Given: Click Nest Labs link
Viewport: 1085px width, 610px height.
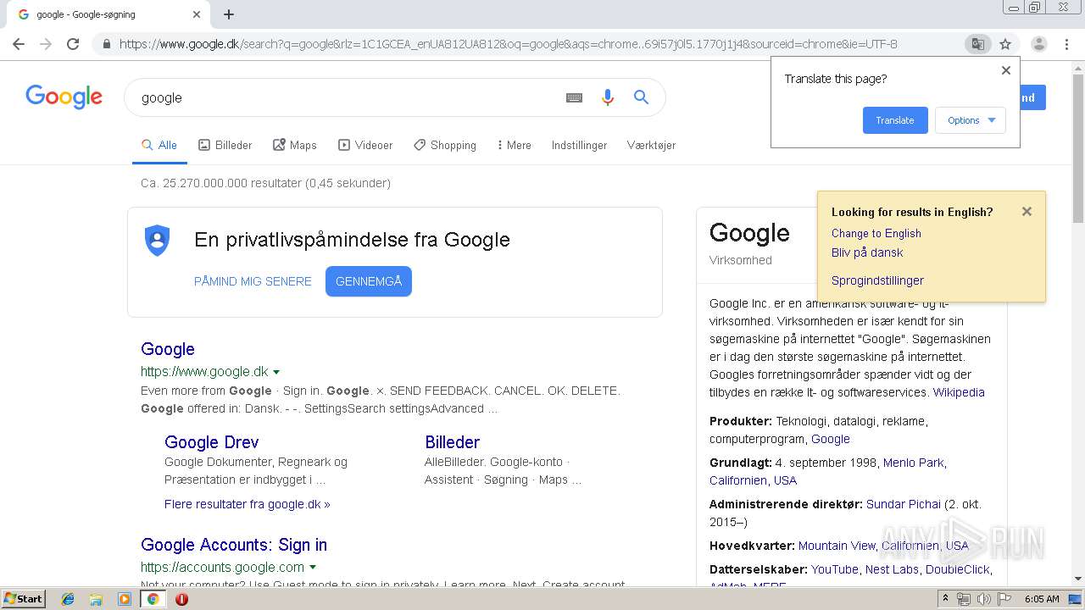Looking at the screenshot, I should pos(892,569).
